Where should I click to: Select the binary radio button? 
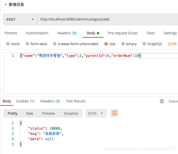click(x=123, y=44)
